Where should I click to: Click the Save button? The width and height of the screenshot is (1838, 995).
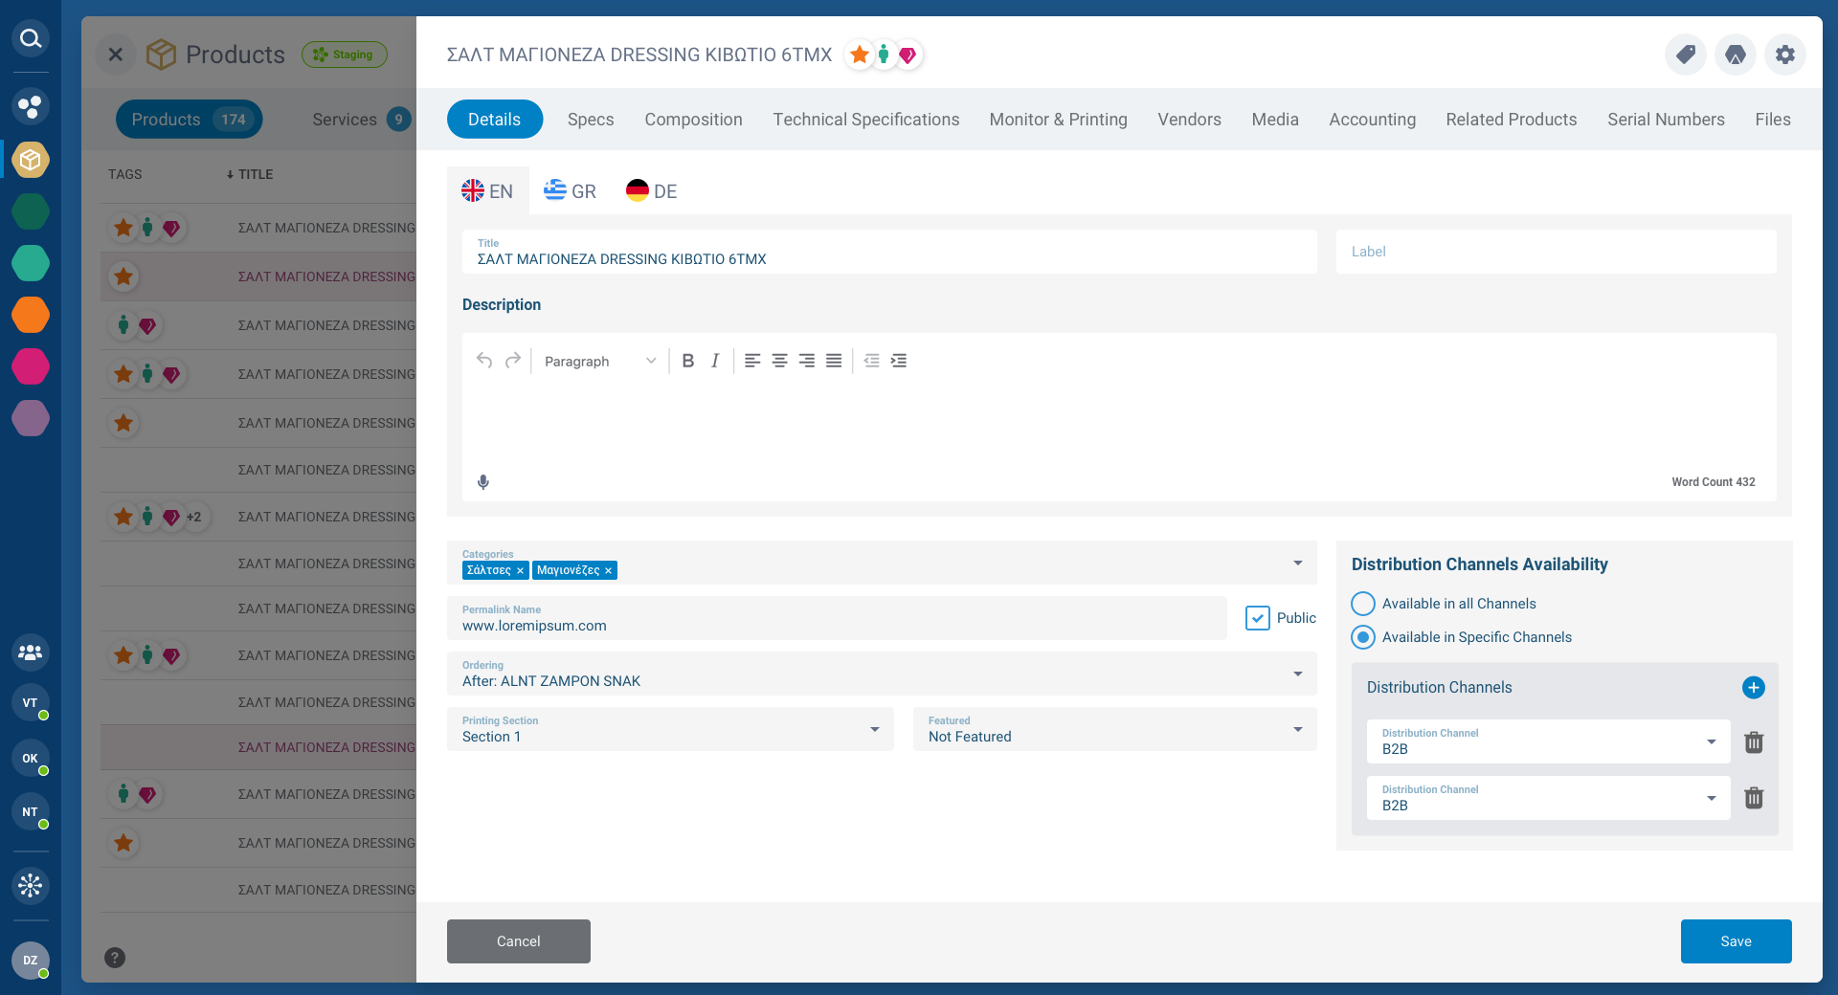pyautogui.click(x=1736, y=940)
